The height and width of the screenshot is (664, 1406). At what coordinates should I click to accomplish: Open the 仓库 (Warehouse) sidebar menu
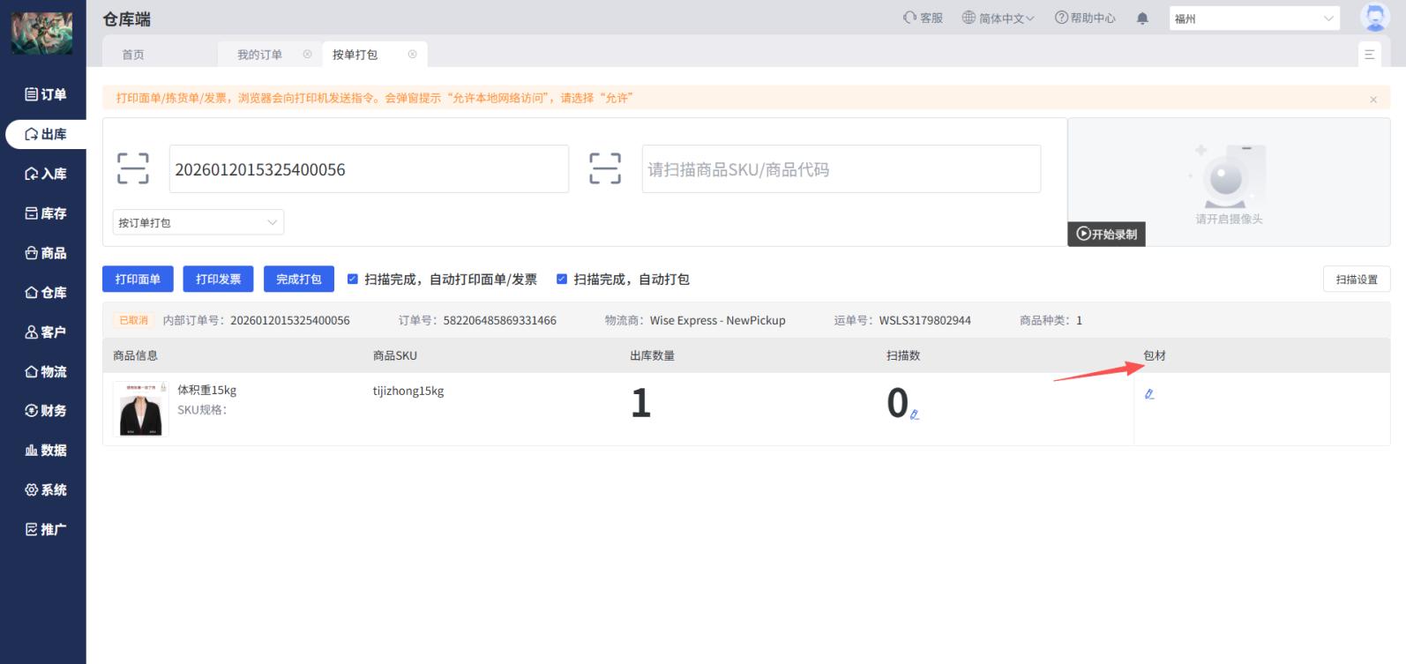point(46,293)
